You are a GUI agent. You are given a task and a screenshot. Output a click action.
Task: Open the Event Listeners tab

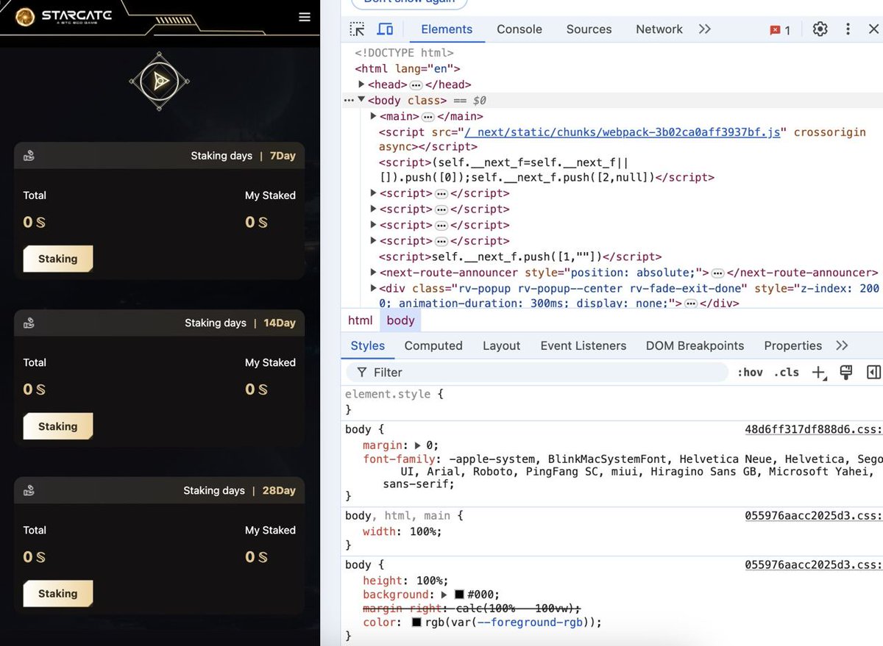click(x=584, y=345)
